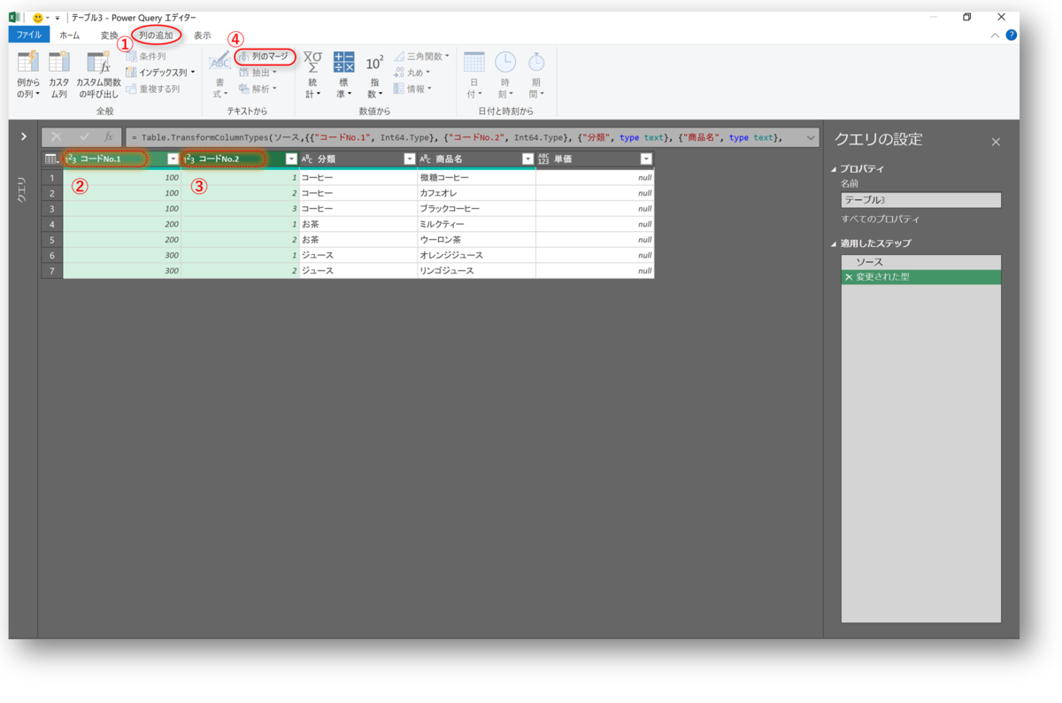Screen dimensions: 1062x703
Task: Click the 分類 column data type icon
Action: click(x=307, y=159)
